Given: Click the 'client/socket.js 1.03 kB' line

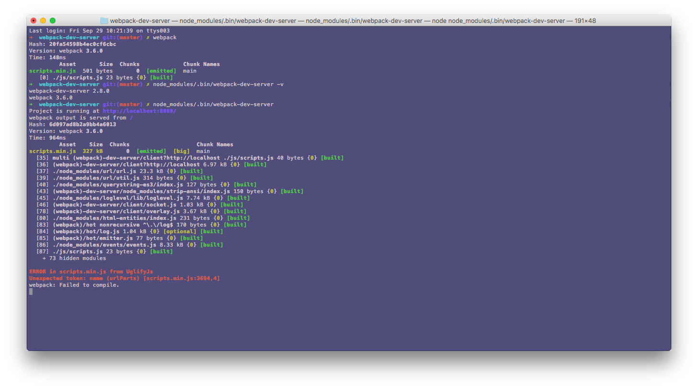Looking at the screenshot, I should [x=140, y=205].
